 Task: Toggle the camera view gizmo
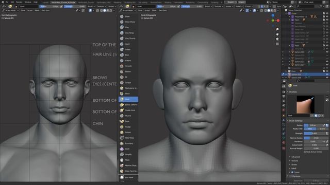click(x=277, y=39)
